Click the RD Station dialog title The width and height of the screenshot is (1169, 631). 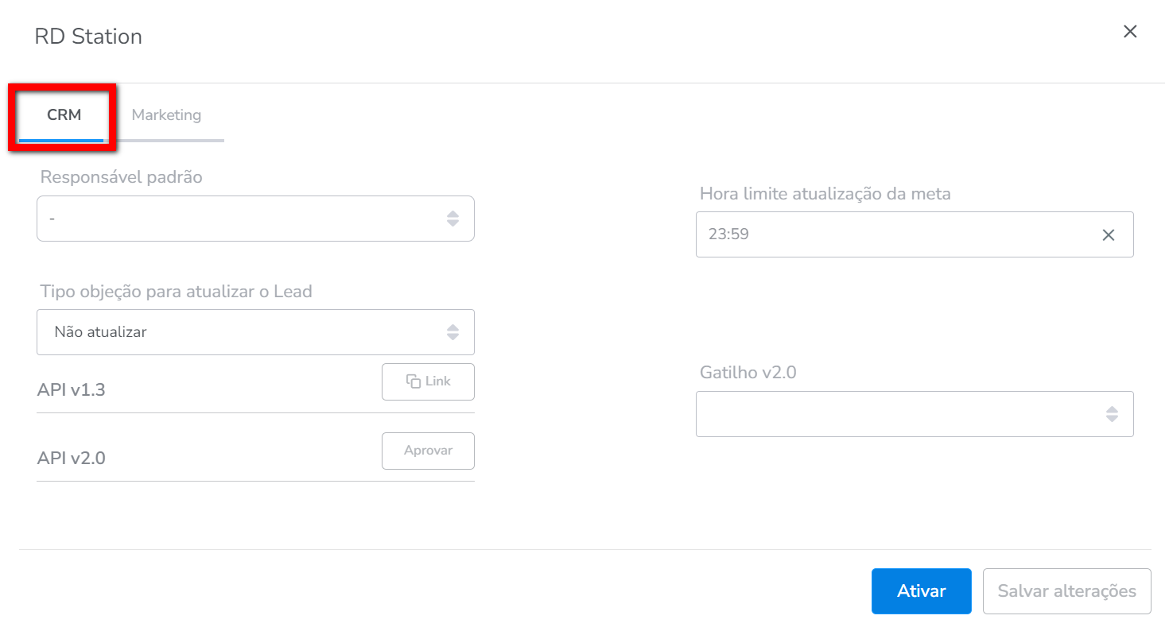(x=88, y=37)
